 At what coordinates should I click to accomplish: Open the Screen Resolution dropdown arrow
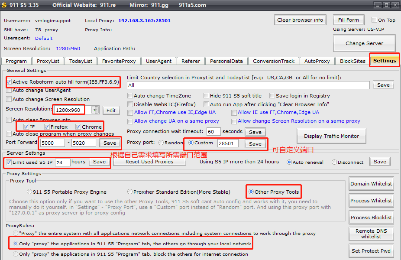[95, 110]
